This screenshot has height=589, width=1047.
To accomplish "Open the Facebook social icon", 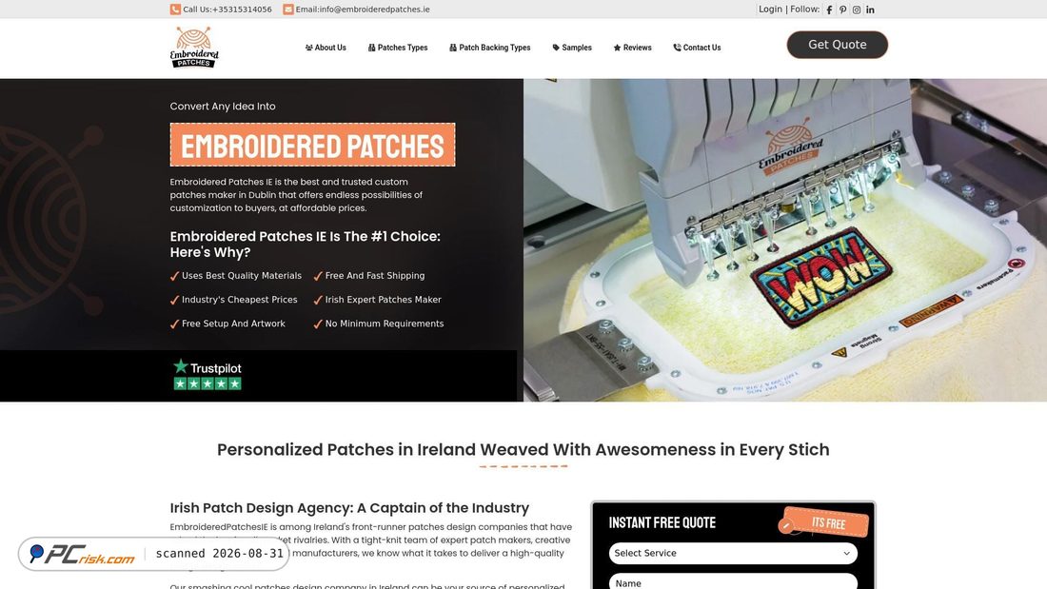I will tap(829, 10).
